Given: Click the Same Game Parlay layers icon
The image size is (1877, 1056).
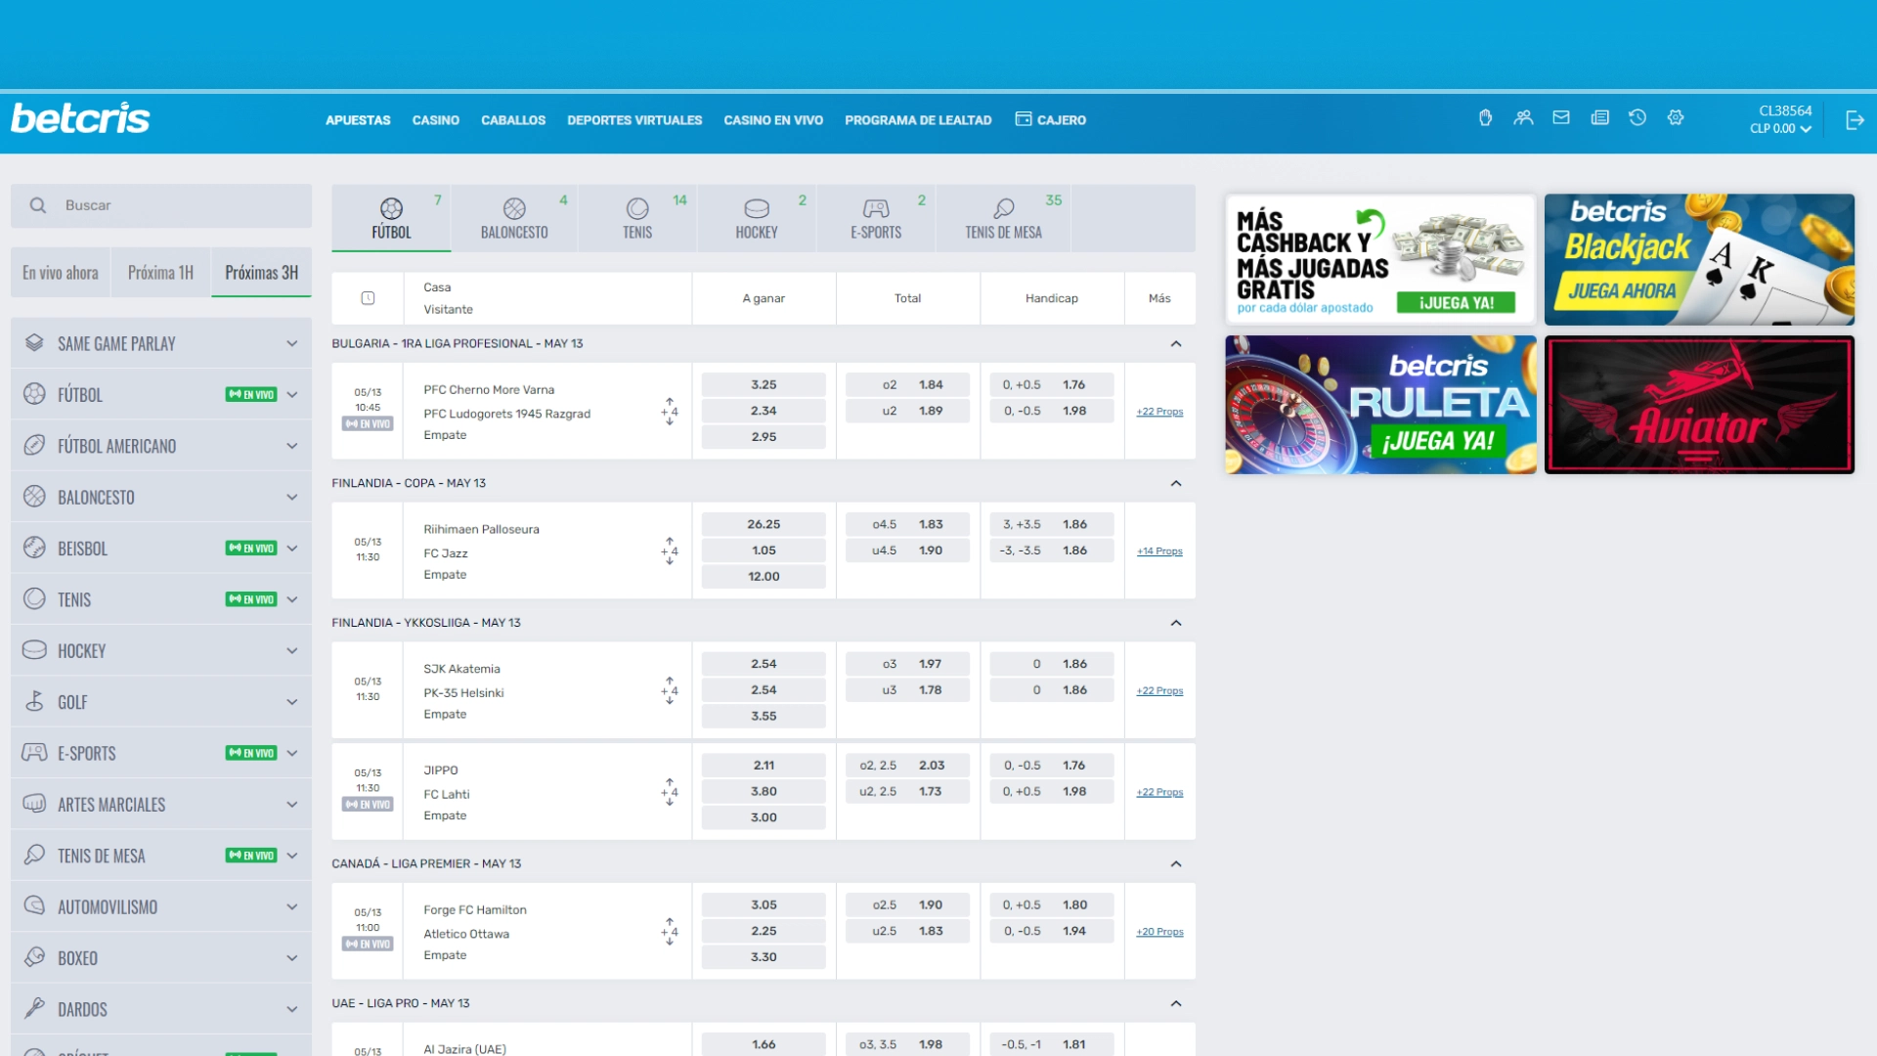Looking at the screenshot, I should point(34,343).
